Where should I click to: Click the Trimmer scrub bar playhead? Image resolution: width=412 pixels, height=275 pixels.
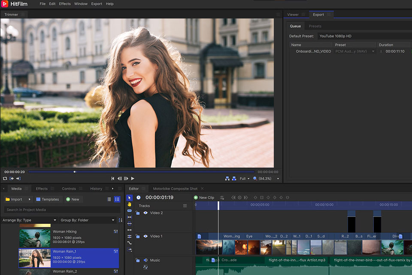click(x=75, y=172)
